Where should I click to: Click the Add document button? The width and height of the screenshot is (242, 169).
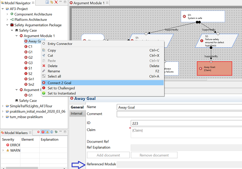(108, 155)
